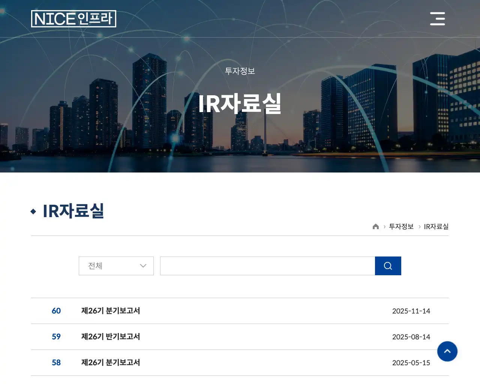Click post number 60 in the list
480x384 pixels.
56,311
